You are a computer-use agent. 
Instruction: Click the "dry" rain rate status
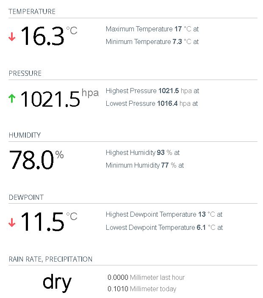click(57, 282)
